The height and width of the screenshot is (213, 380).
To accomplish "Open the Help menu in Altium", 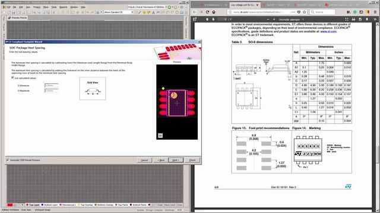I will click(83, 7).
